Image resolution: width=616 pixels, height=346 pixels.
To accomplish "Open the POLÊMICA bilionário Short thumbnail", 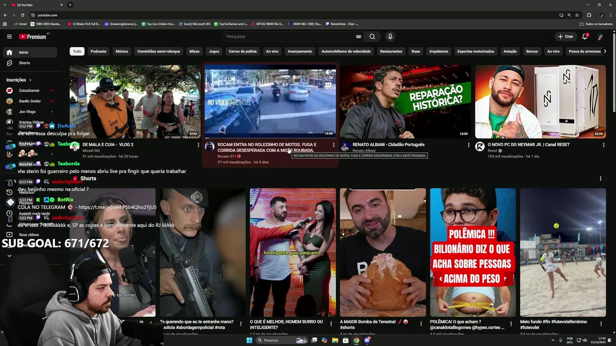I will coord(473,252).
